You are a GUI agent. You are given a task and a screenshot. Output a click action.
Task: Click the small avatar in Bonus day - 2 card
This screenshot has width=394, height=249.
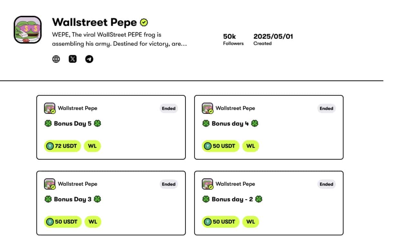tap(207, 184)
